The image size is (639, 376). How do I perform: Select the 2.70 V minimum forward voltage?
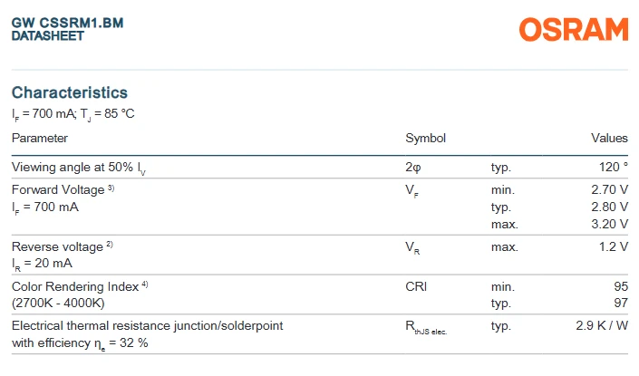(610, 190)
